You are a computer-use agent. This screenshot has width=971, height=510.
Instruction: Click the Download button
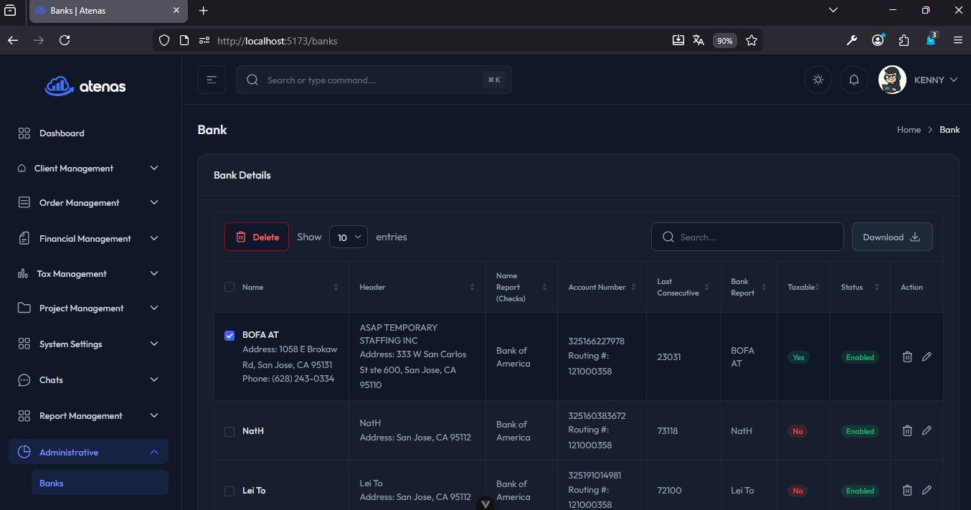coord(891,237)
